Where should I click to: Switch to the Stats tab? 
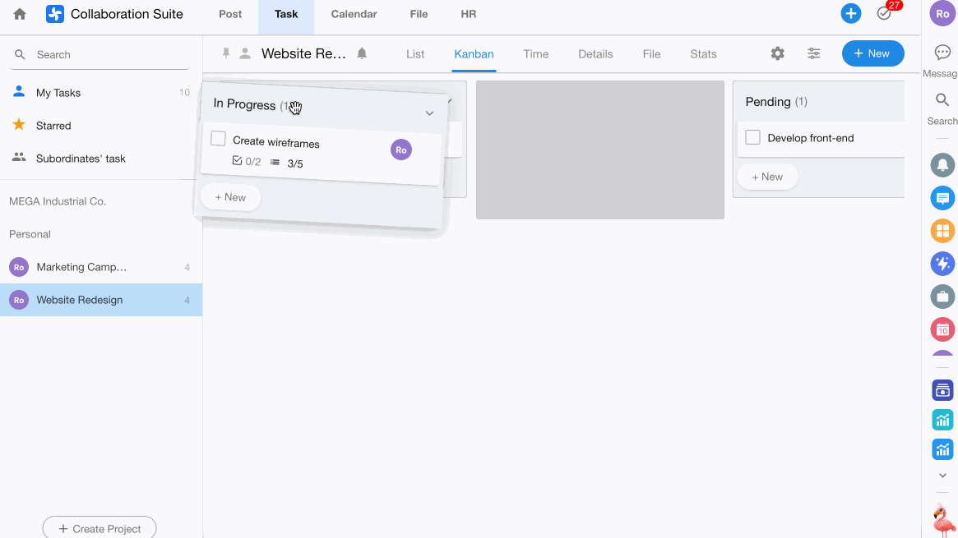(703, 54)
